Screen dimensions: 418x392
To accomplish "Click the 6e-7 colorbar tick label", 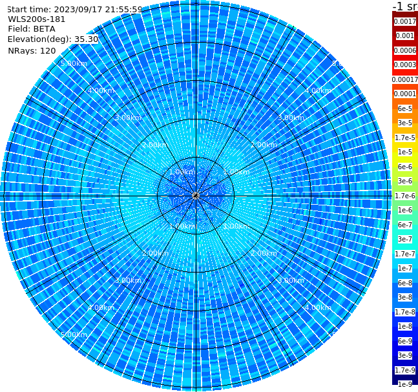I will [x=405, y=225].
